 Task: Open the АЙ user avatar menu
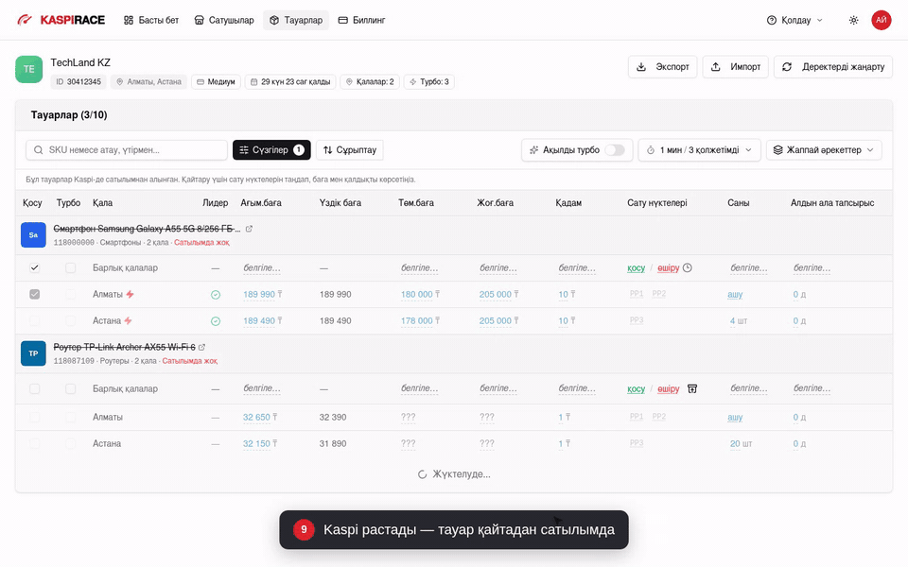point(882,20)
